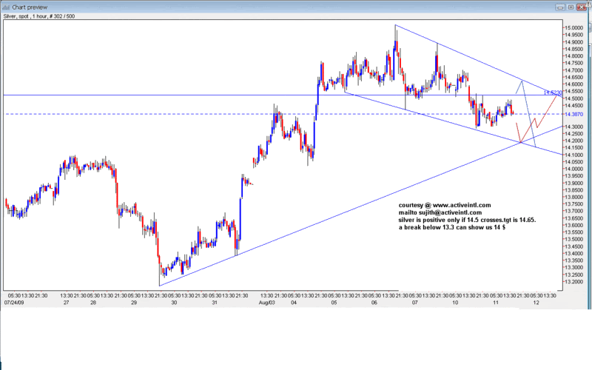Click the 14.0000 price axis label
Screen dimensions: 592x370
pos(573,169)
